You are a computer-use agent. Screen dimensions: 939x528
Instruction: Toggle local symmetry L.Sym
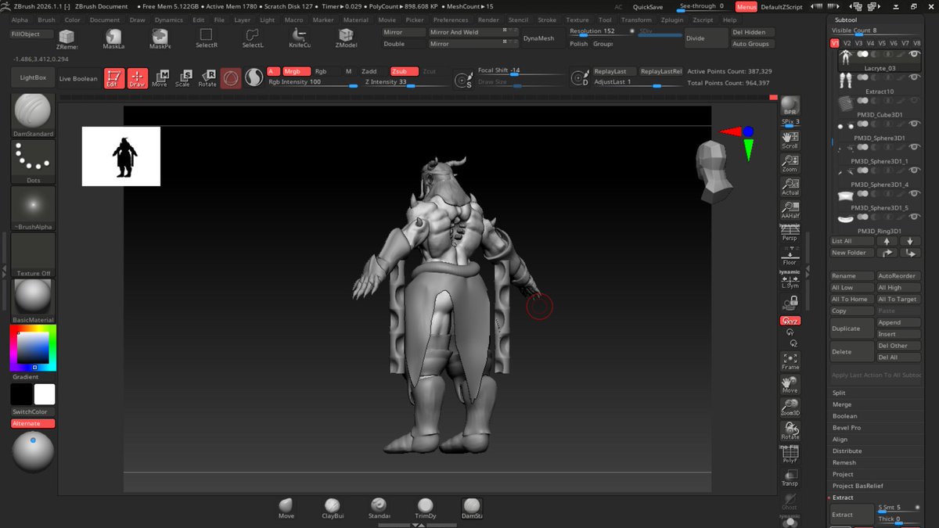pyautogui.click(x=790, y=281)
